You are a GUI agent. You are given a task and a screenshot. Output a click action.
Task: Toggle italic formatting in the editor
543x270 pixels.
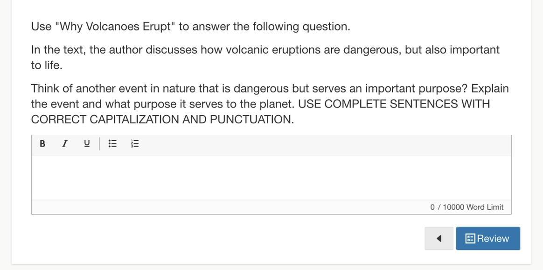point(65,144)
